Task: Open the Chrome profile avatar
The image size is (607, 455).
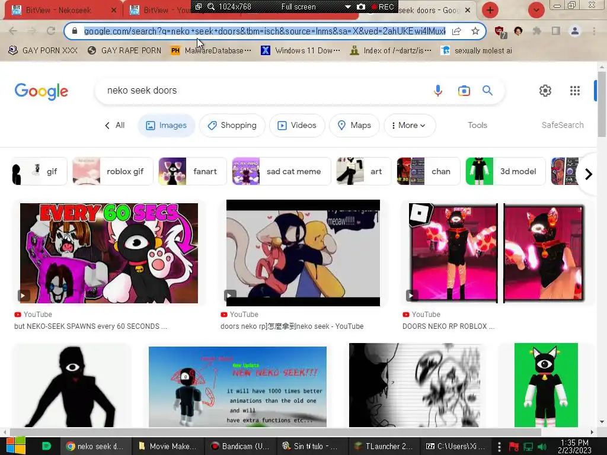Action: click(575, 31)
